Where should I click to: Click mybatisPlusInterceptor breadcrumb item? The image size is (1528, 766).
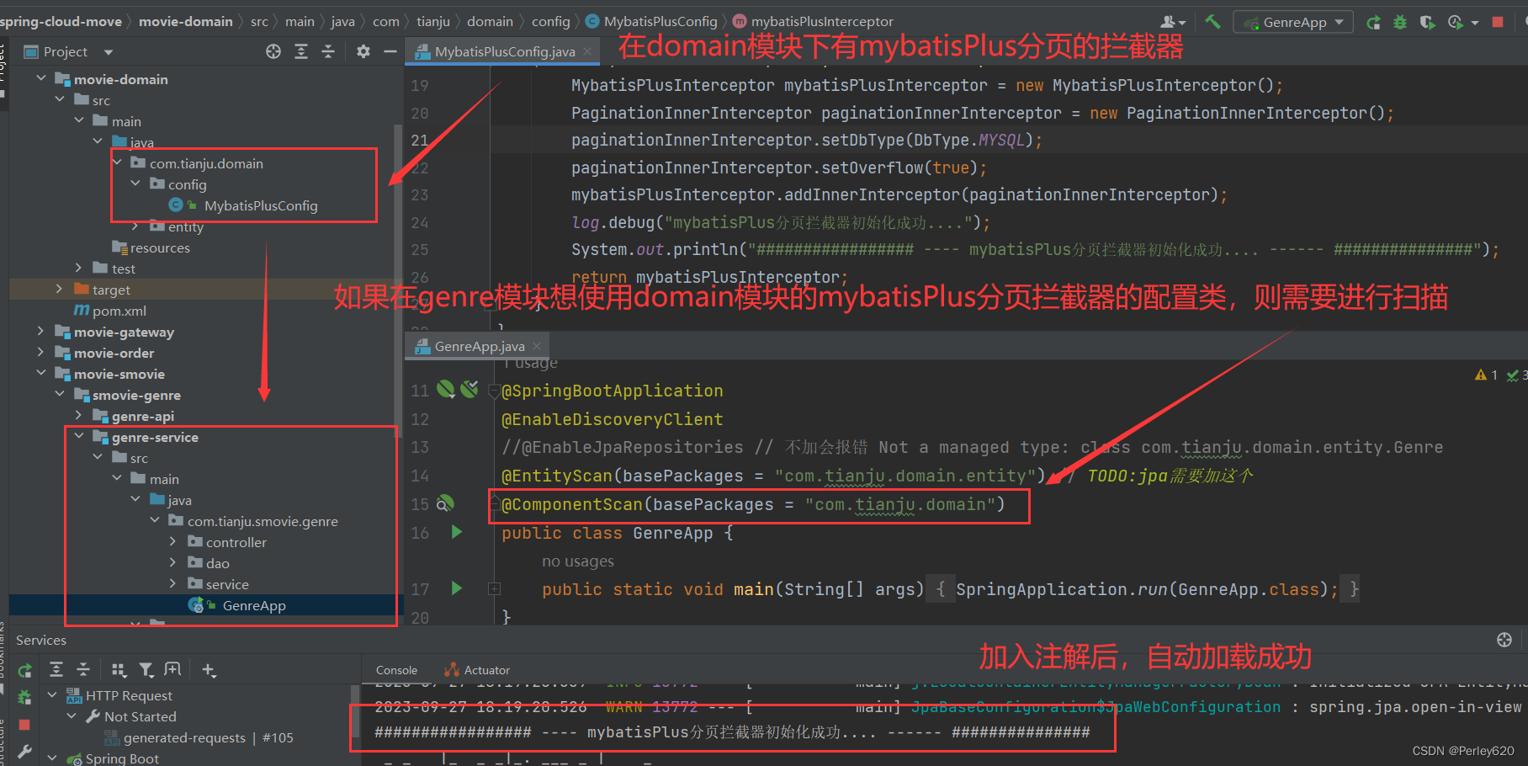point(814,21)
